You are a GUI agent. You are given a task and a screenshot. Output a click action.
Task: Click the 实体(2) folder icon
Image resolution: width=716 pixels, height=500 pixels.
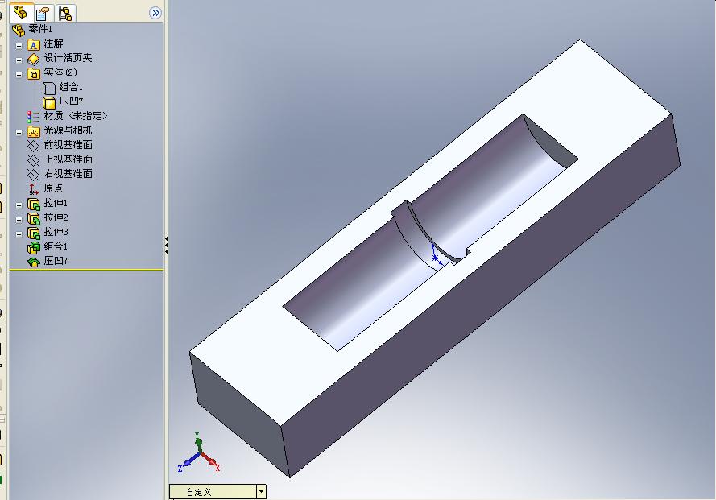(x=33, y=73)
